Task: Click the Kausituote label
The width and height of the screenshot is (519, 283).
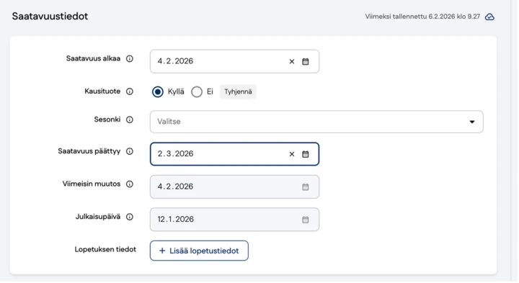Action: [x=102, y=91]
